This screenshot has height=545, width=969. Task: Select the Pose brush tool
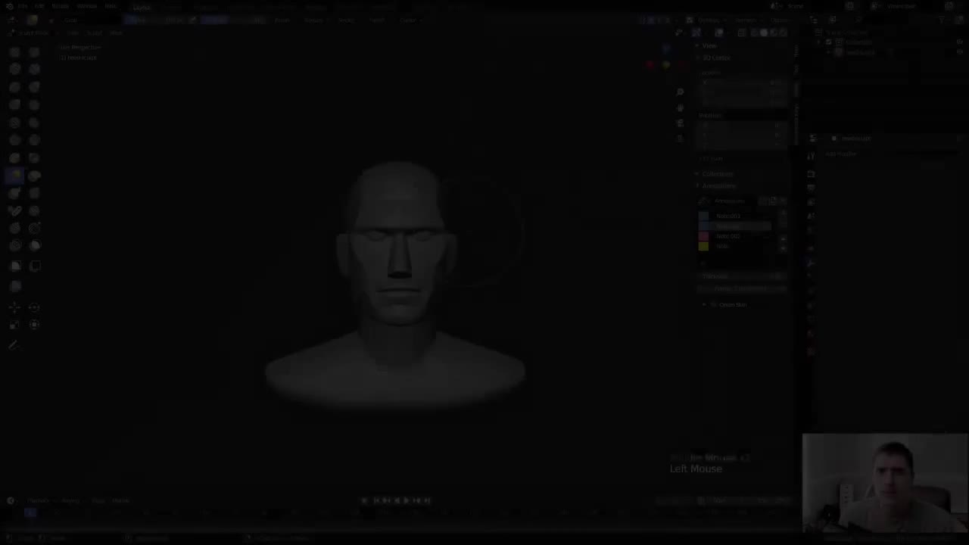pyautogui.click(x=15, y=211)
